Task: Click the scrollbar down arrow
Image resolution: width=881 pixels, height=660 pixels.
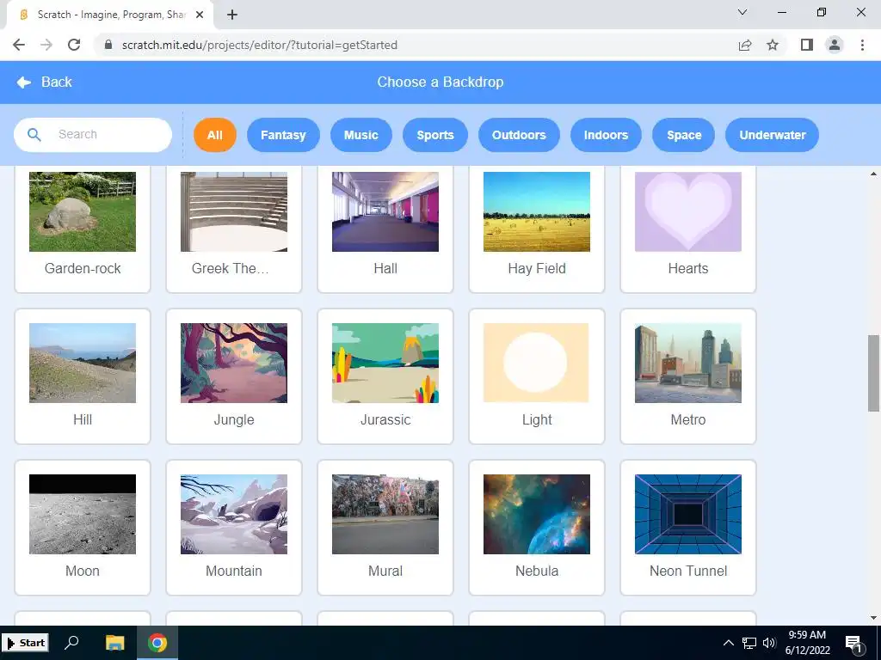Action: pyautogui.click(x=873, y=618)
